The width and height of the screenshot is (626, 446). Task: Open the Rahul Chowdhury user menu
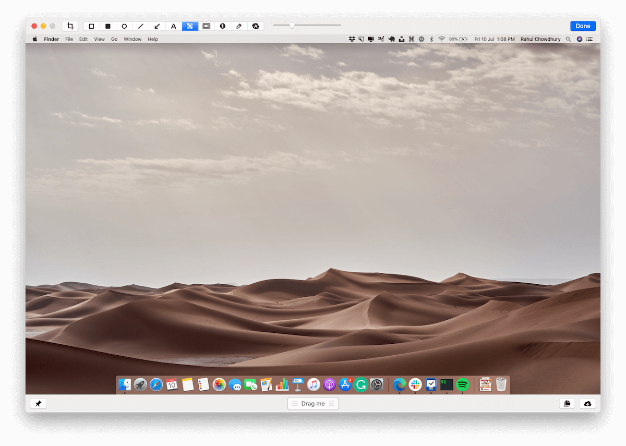pyautogui.click(x=540, y=39)
